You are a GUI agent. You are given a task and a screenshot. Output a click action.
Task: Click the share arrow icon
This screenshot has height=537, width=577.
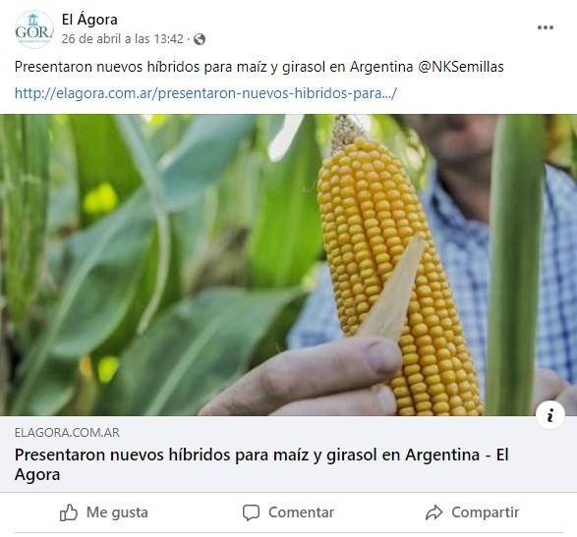point(434,512)
